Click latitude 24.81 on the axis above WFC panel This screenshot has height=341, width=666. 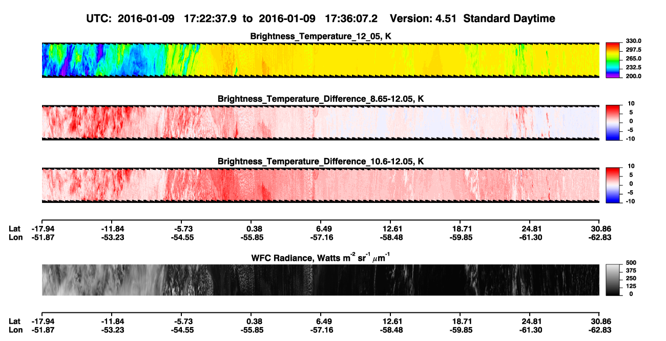coord(531,229)
